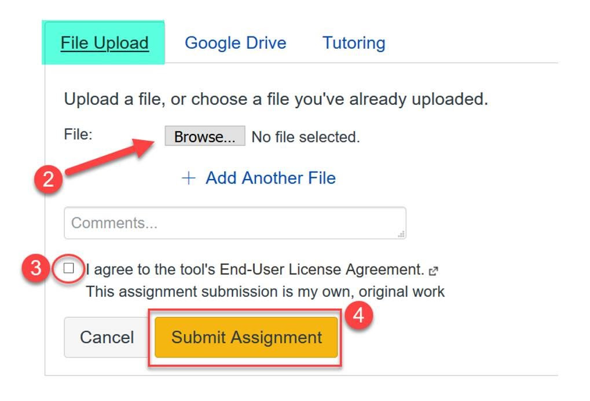Screen dimensions: 590x401
Task: Check the End-User License Agreement checkbox
Action: point(68,268)
